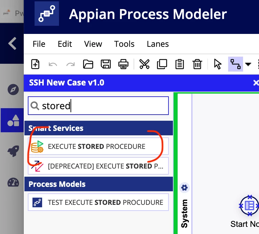Screen dimensions: 259x234
Task: Expand the connector tool dropdown arrow
Action: point(248,64)
